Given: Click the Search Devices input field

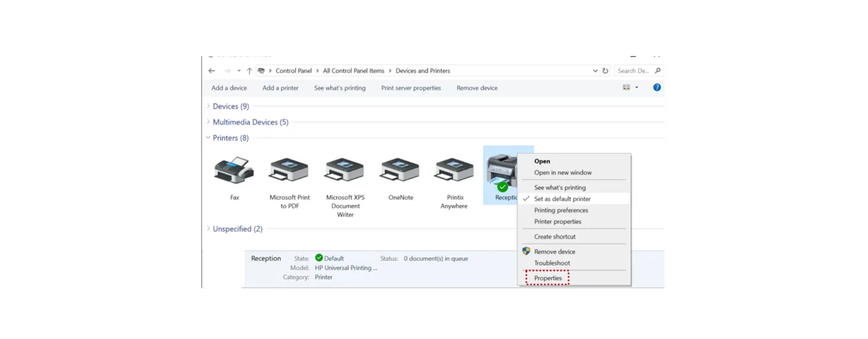Looking at the screenshot, I should coord(634,71).
